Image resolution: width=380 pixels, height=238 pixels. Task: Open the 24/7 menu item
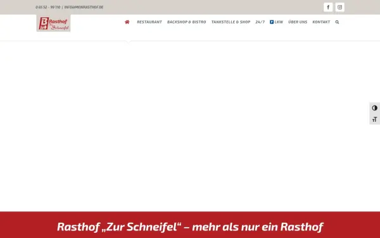[260, 22]
